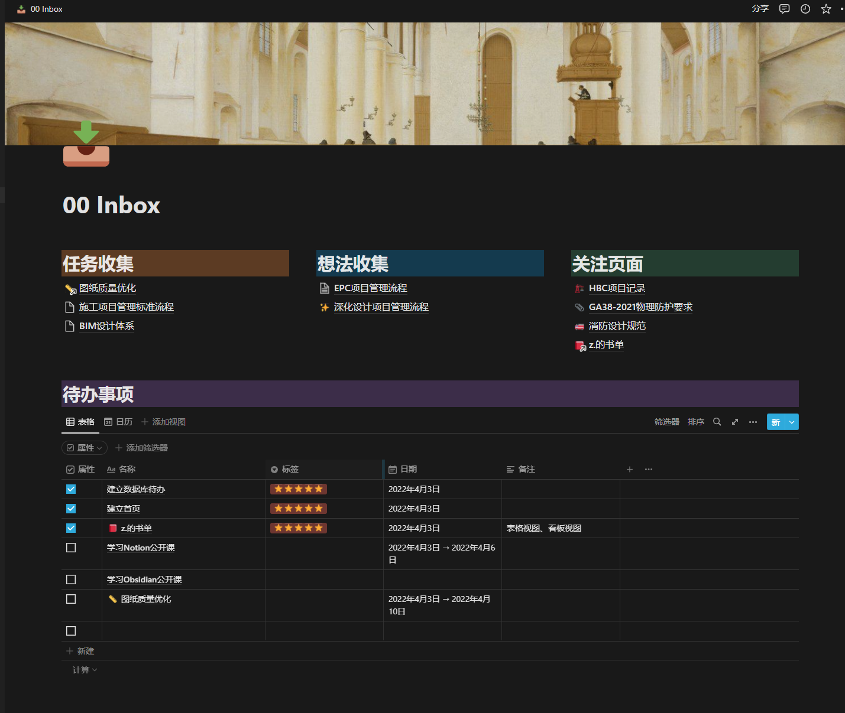Screen dimensions: 845x713
Task: Uncheck 建立数据库待办 checkbox
Action: tap(71, 489)
